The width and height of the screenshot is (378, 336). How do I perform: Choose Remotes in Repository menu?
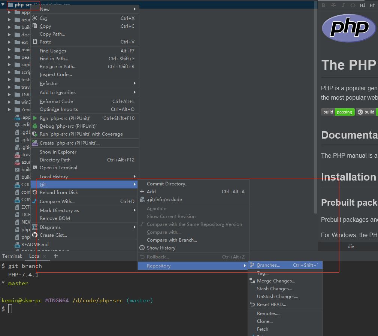pyautogui.click(x=285, y=314)
